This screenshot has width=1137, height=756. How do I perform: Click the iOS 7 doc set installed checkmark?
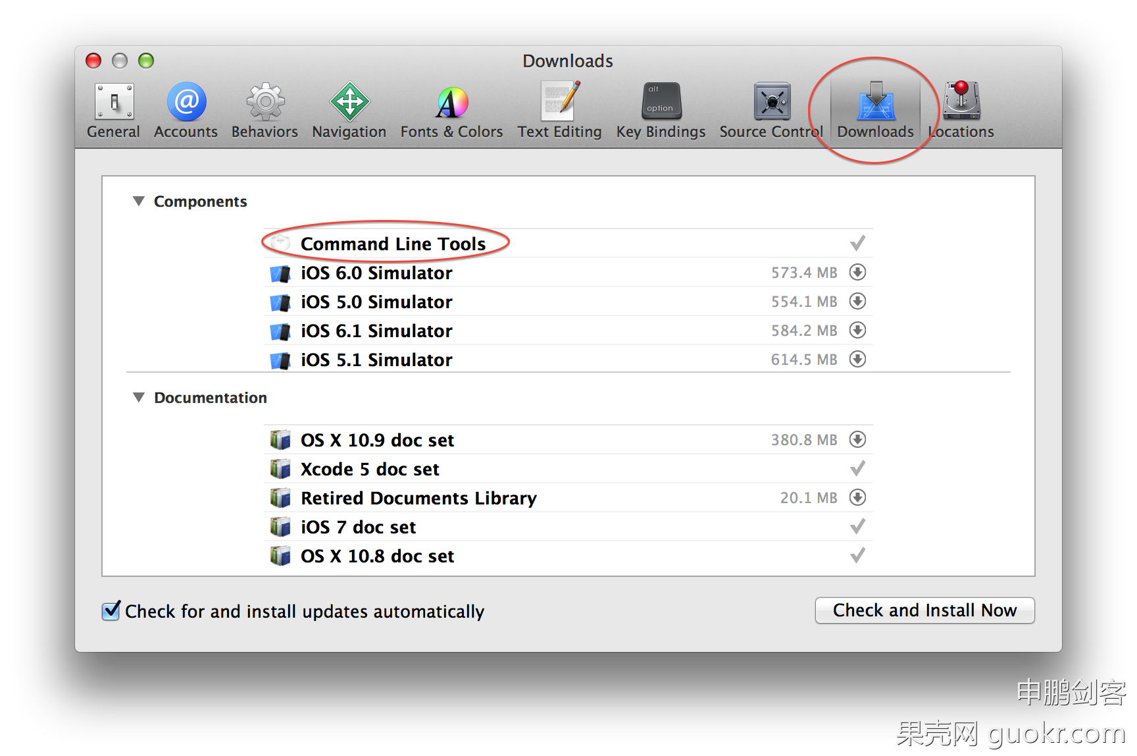(x=857, y=526)
